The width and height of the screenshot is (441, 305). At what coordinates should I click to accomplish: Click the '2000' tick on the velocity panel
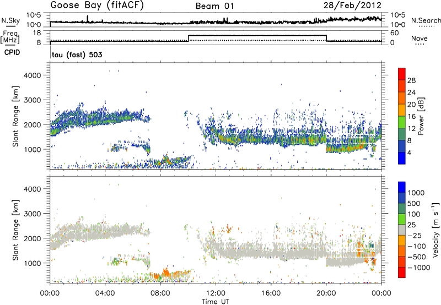click(x=32, y=238)
